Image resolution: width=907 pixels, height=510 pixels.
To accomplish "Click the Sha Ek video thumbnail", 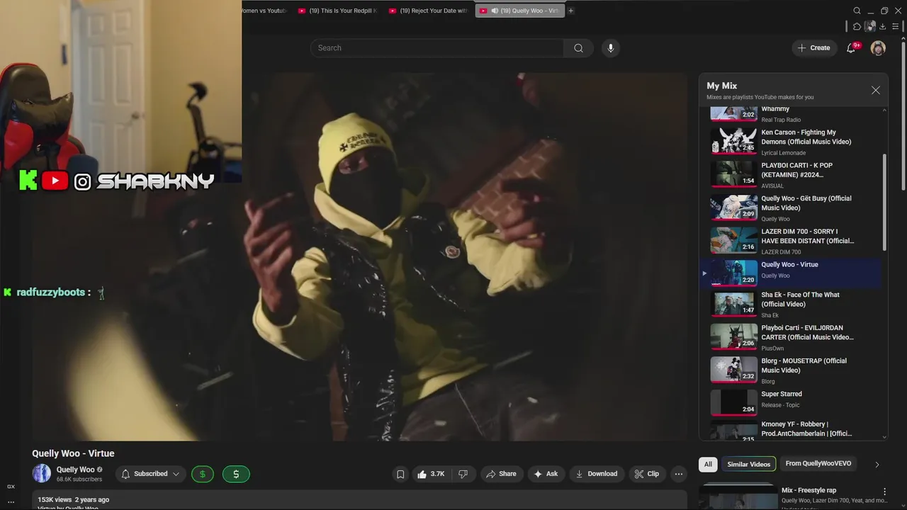I will (x=734, y=304).
